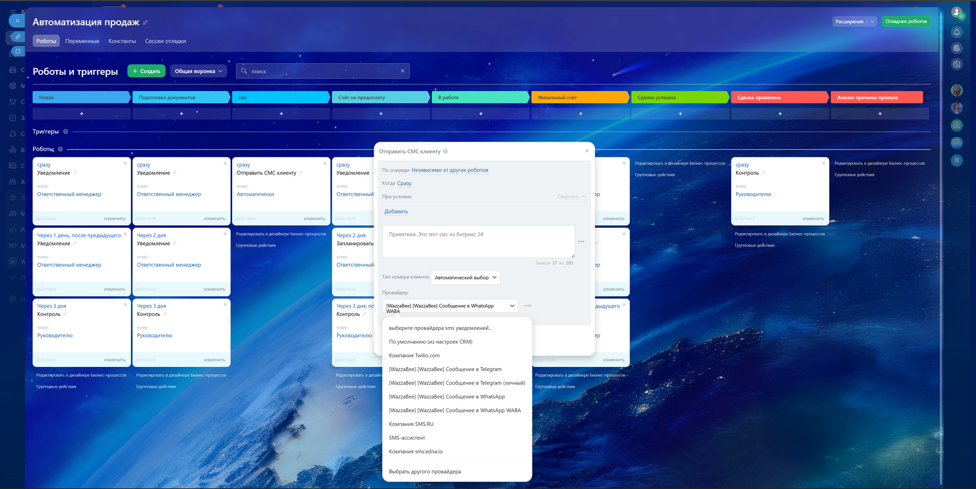Viewport: 976px width, 489px height.
Task: Open the blue chat bubbles icon
Action: [x=956, y=143]
